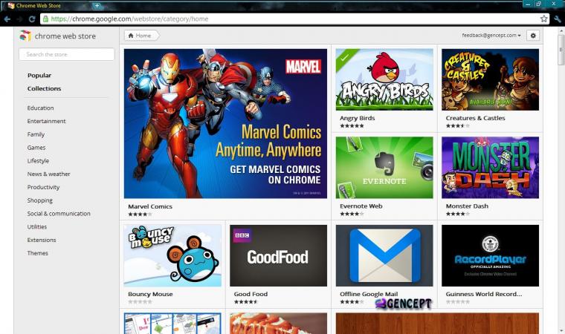Click the address bar URL

coord(129,19)
